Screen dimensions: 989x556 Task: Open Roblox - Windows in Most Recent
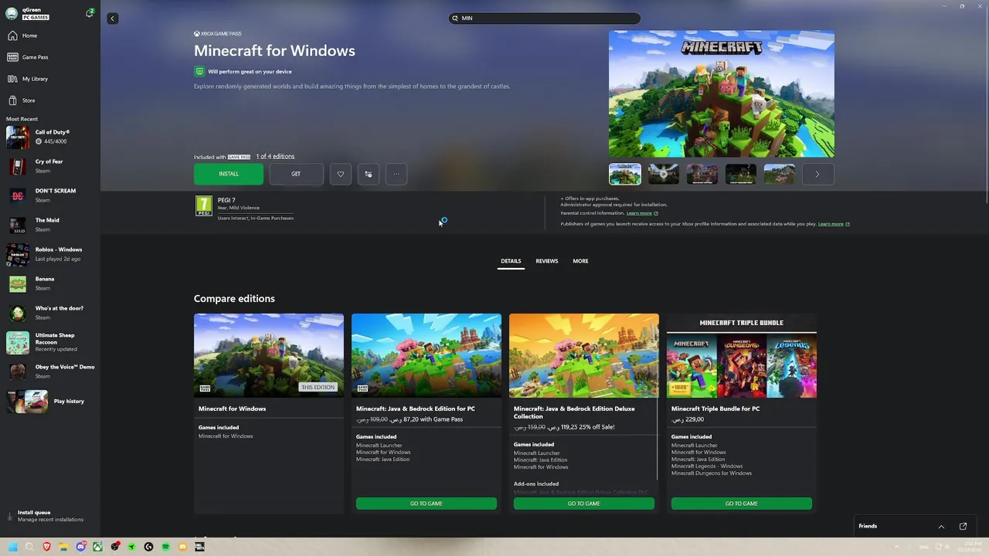[x=50, y=254]
